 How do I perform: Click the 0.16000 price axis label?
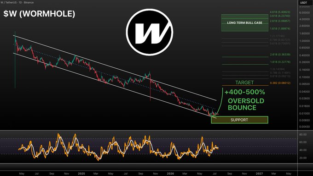[304, 70]
